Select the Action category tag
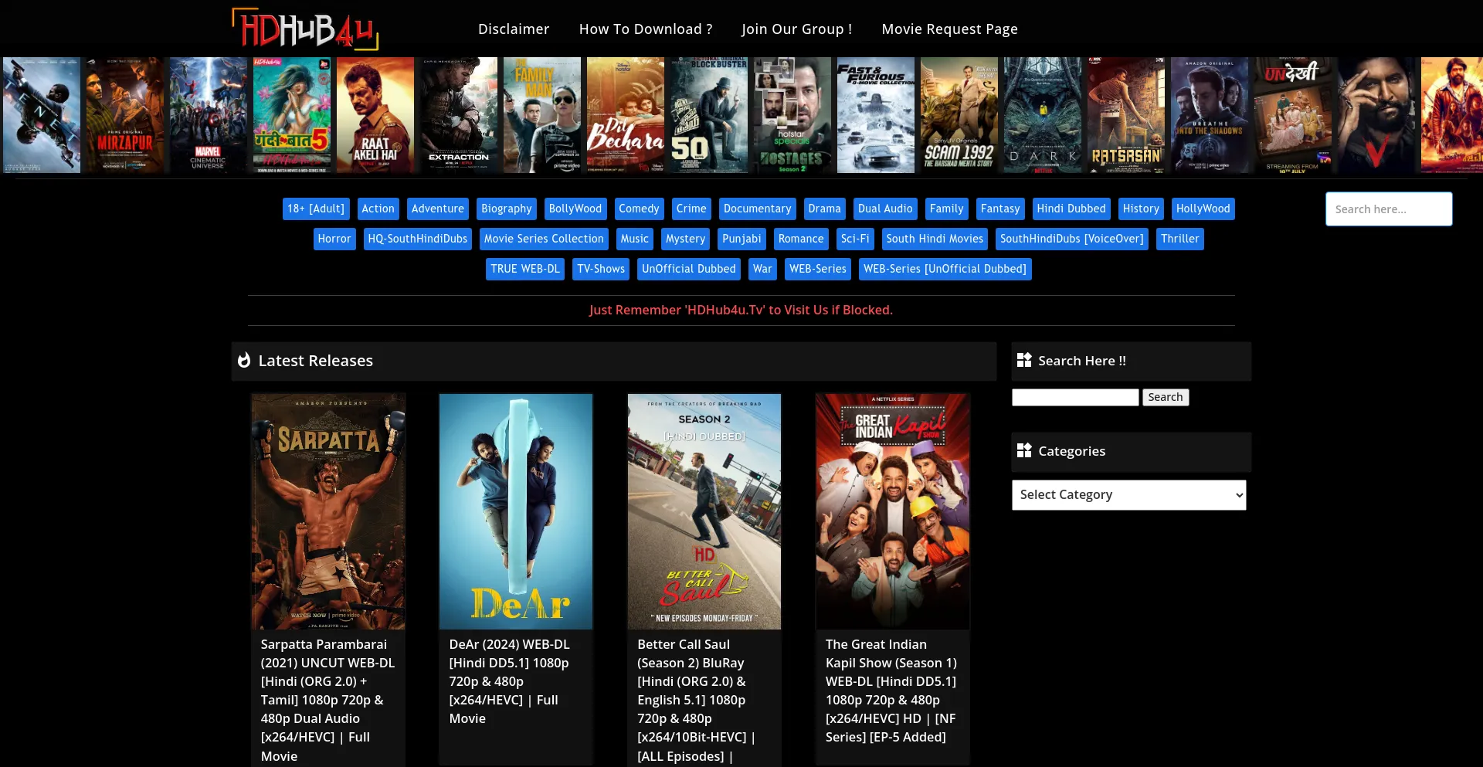The image size is (1483, 767). click(x=378, y=209)
